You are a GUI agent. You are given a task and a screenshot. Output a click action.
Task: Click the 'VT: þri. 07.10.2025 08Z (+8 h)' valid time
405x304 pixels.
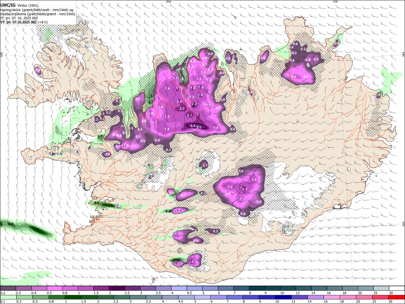pos(24,22)
